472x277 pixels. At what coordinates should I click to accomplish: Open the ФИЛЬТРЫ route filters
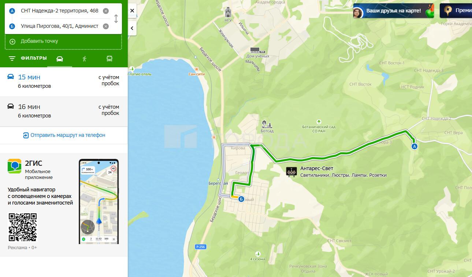point(27,58)
